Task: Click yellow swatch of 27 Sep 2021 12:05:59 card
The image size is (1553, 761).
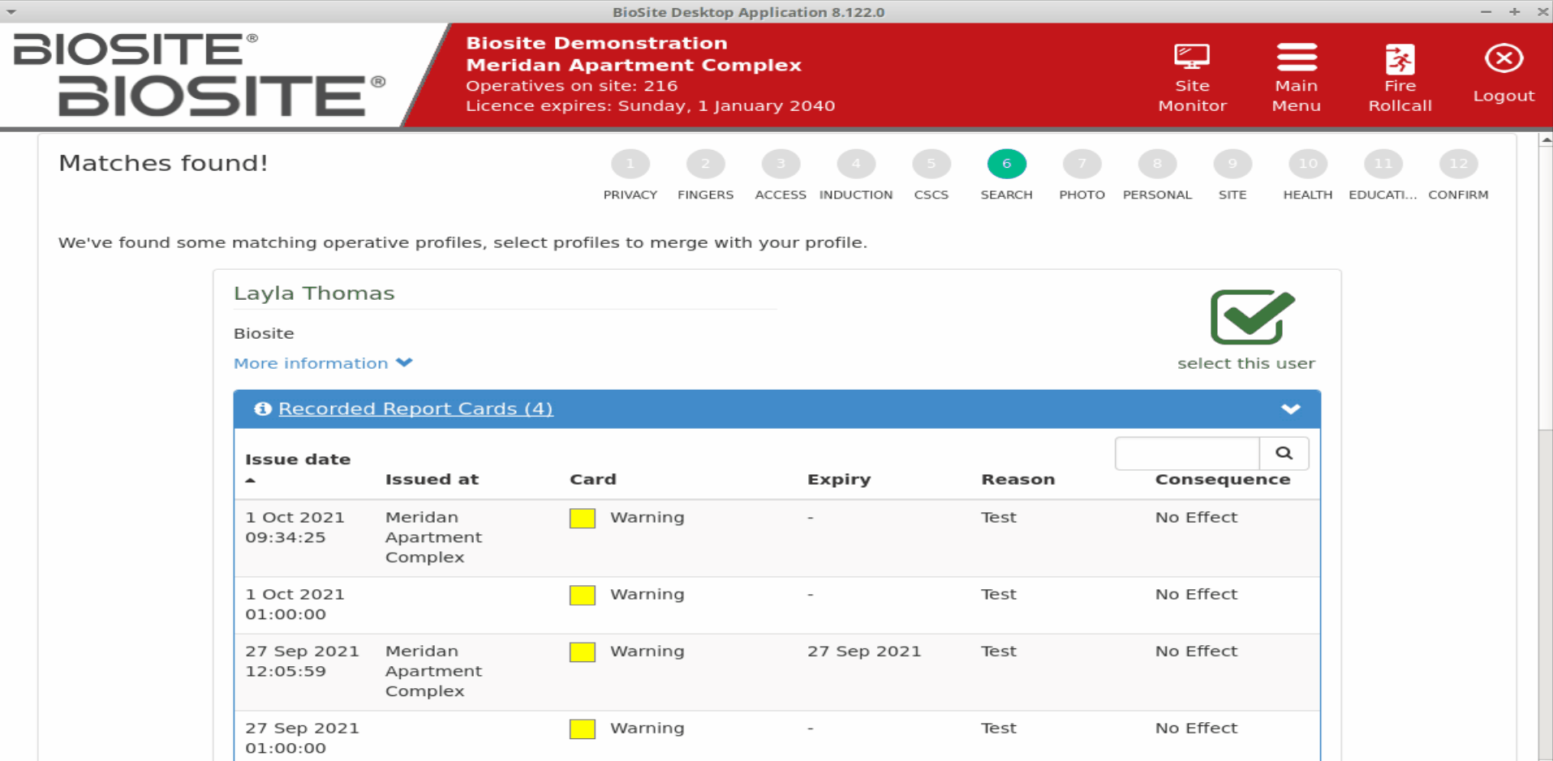Action: pos(583,652)
